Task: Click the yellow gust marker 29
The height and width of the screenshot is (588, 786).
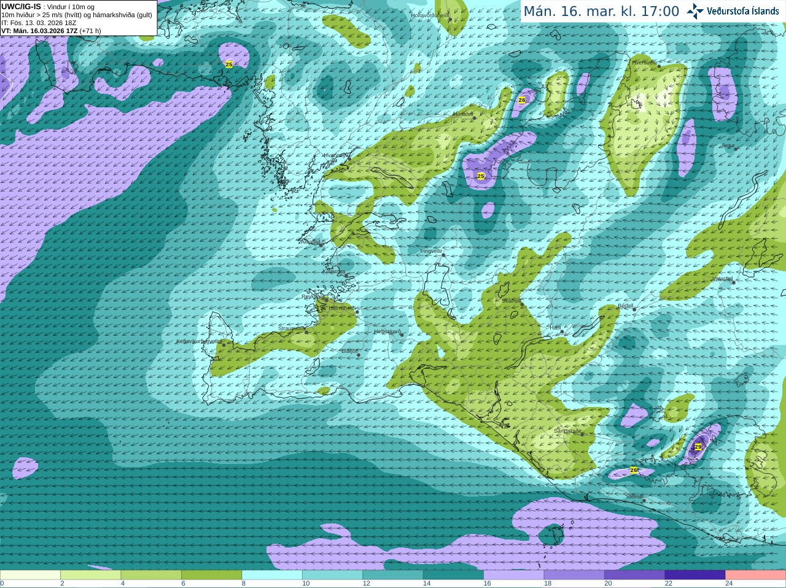Action: [x=698, y=447]
